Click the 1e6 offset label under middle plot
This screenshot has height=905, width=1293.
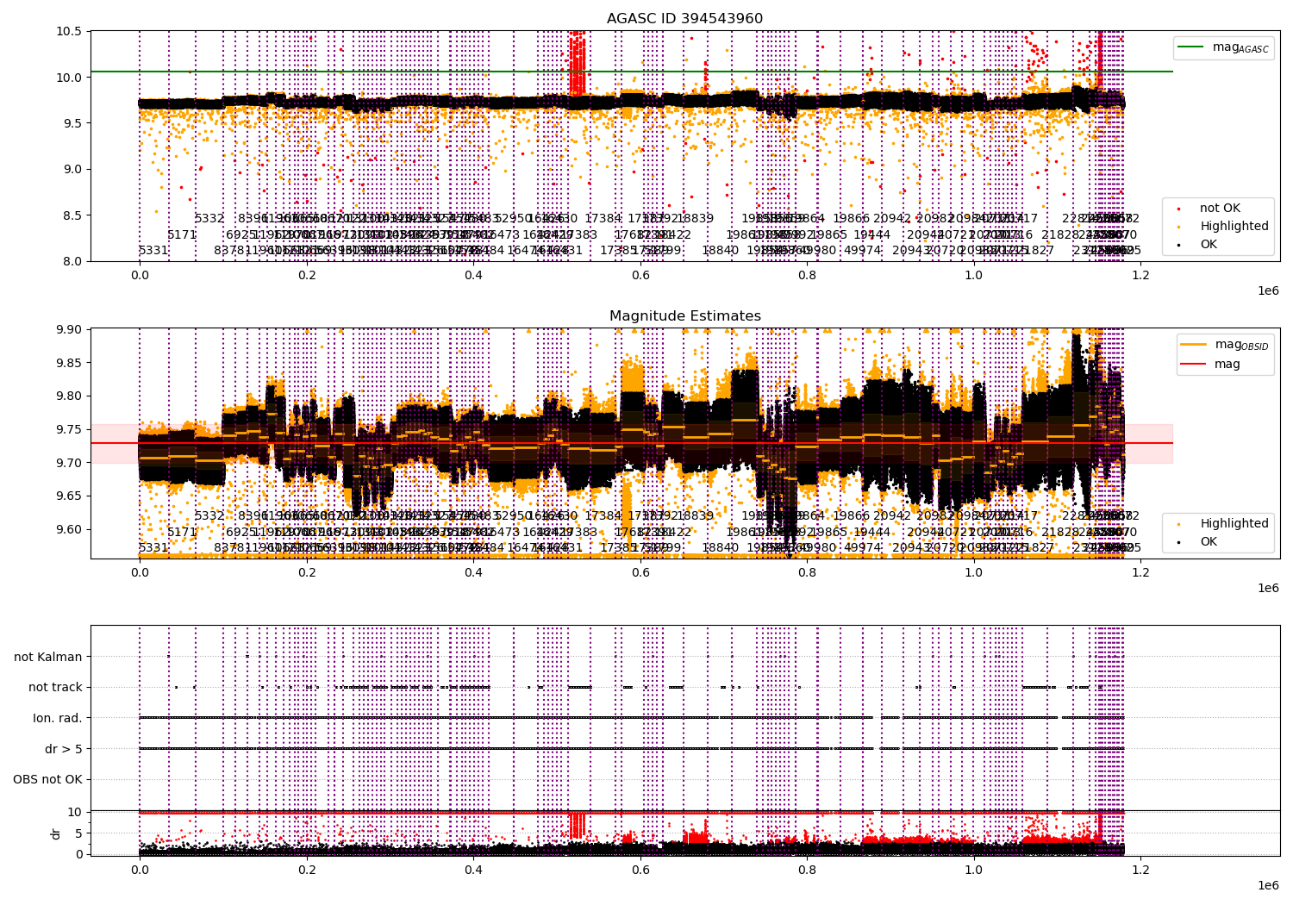pyautogui.click(x=1267, y=588)
